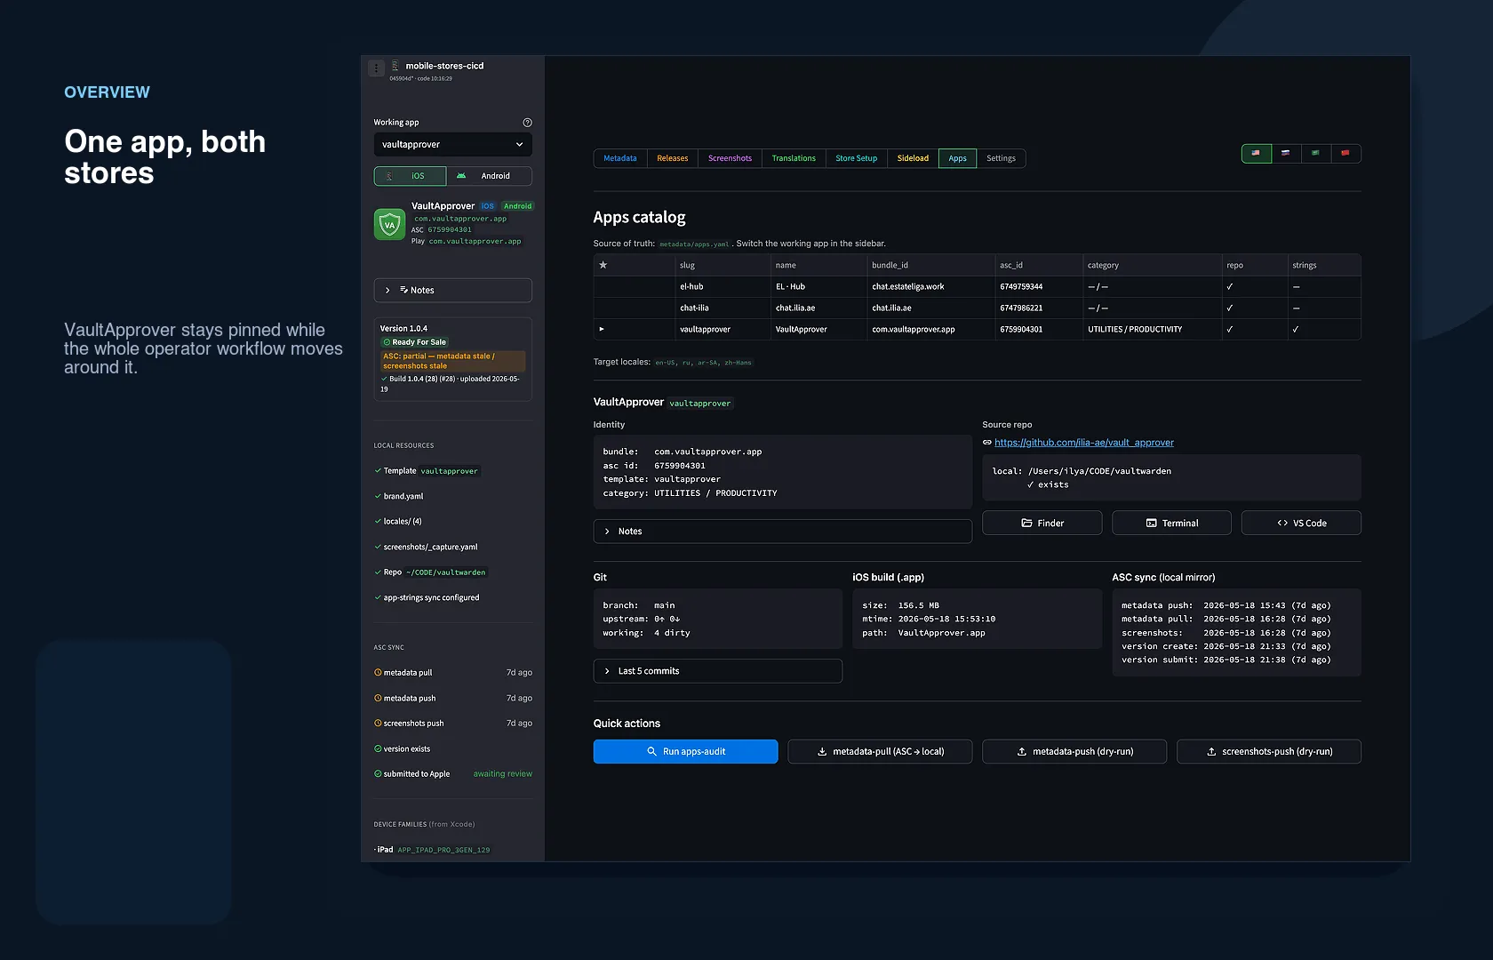The width and height of the screenshot is (1493, 960).
Task: Click the ASC partial metadata stale warning
Action: pos(453,361)
